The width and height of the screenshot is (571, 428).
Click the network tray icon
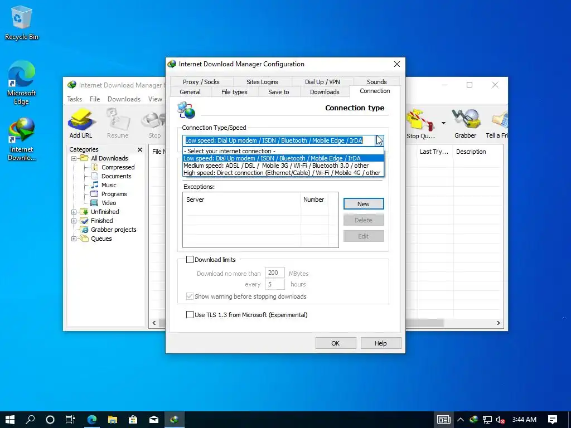(x=487, y=420)
